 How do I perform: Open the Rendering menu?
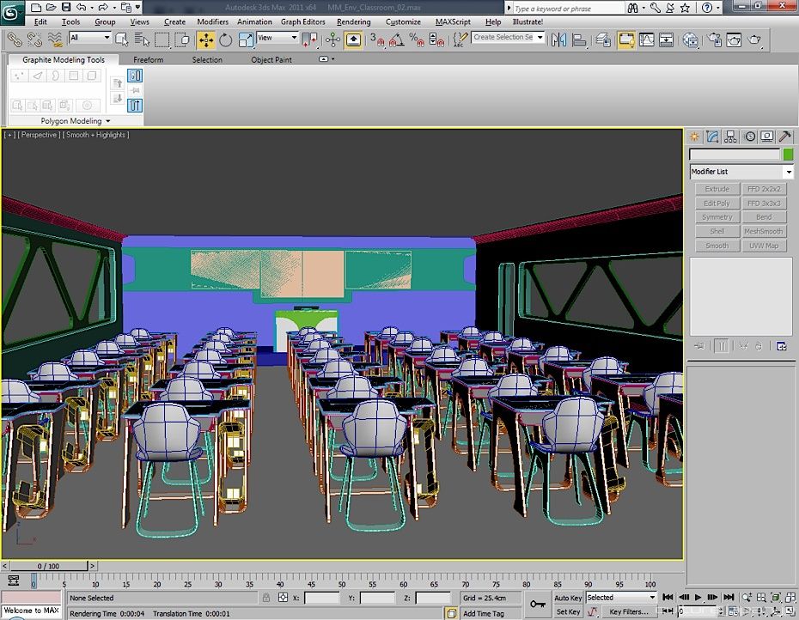coord(353,21)
